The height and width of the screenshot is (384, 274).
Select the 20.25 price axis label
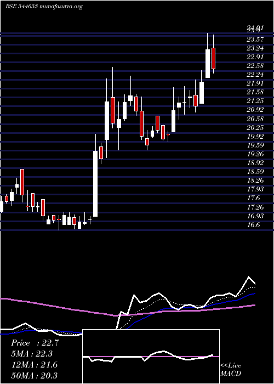(255, 128)
